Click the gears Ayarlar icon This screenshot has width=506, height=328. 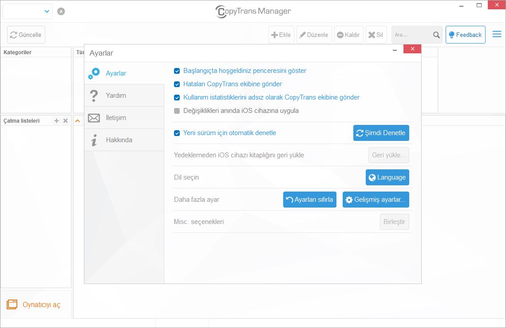[x=94, y=73]
